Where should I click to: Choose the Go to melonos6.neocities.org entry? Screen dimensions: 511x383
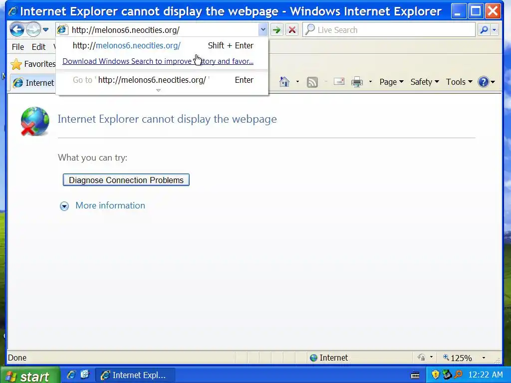(162, 80)
